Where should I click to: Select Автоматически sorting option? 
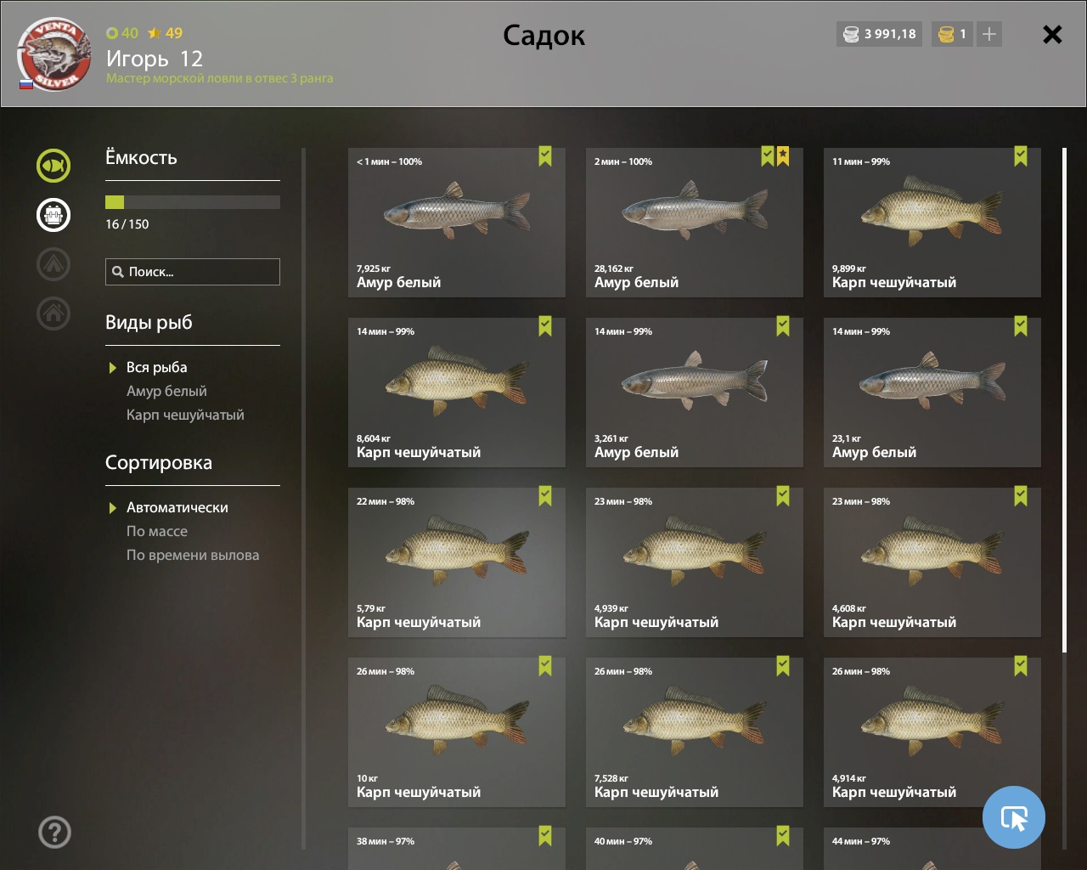tap(177, 507)
